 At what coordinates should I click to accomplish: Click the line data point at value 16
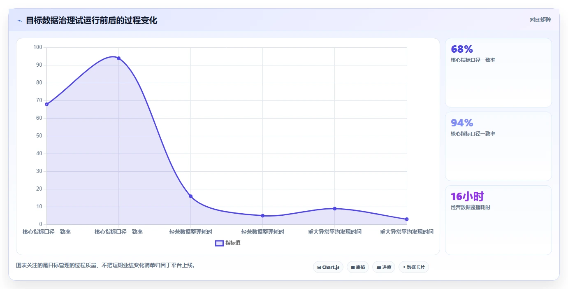pyautogui.click(x=190, y=196)
